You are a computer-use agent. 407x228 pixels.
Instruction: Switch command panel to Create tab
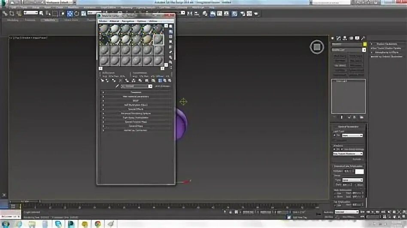coord(332,38)
